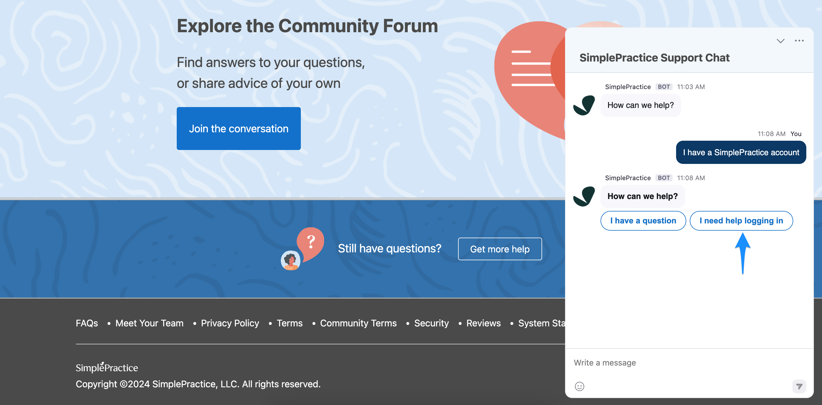Image resolution: width=822 pixels, height=405 pixels.
Task: Select 'I need help logging in'
Action: (741, 221)
